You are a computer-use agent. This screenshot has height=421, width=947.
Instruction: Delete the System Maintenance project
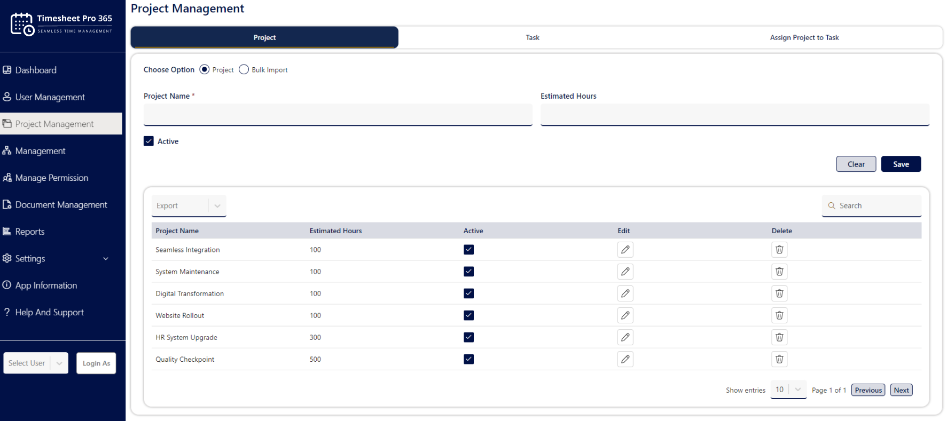[x=779, y=271]
